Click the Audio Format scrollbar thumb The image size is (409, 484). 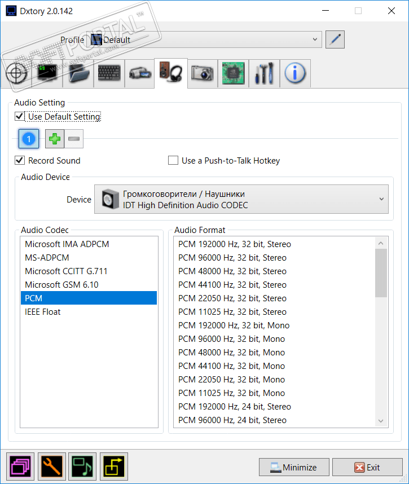click(381, 273)
